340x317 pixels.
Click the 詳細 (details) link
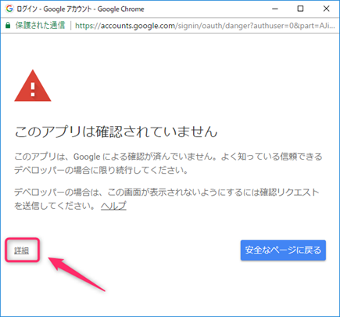[x=22, y=250]
